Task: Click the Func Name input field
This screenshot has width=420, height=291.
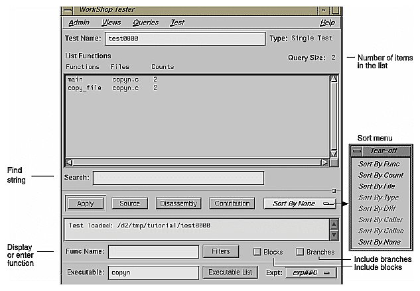Action: point(153,252)
